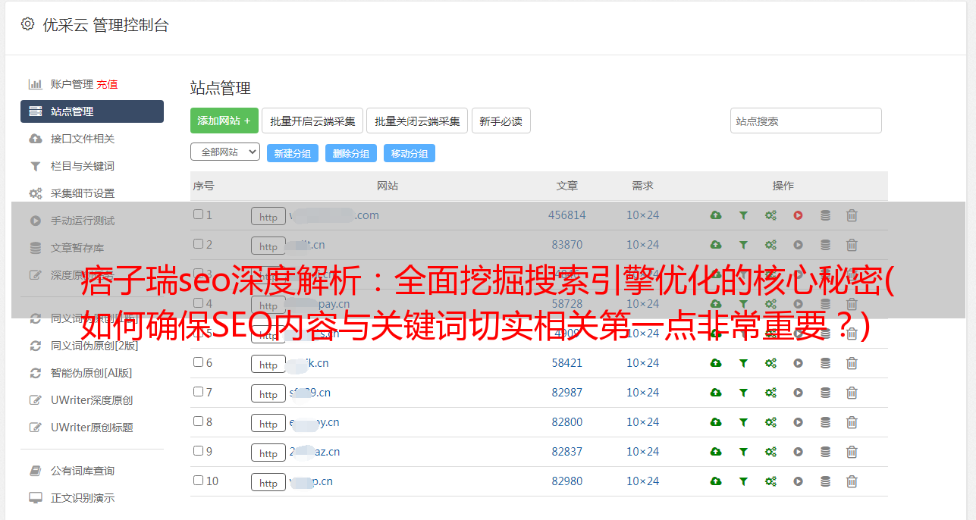Click the play icon in row 10
This screenshot has width=976, height=520.
click(x=798, y=481)
